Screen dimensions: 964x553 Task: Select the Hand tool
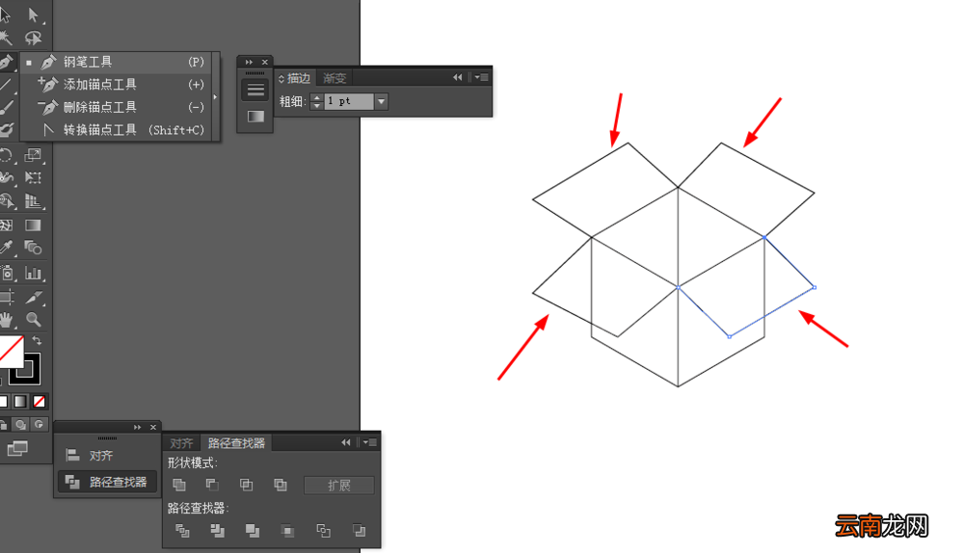(x=7, y=320)
